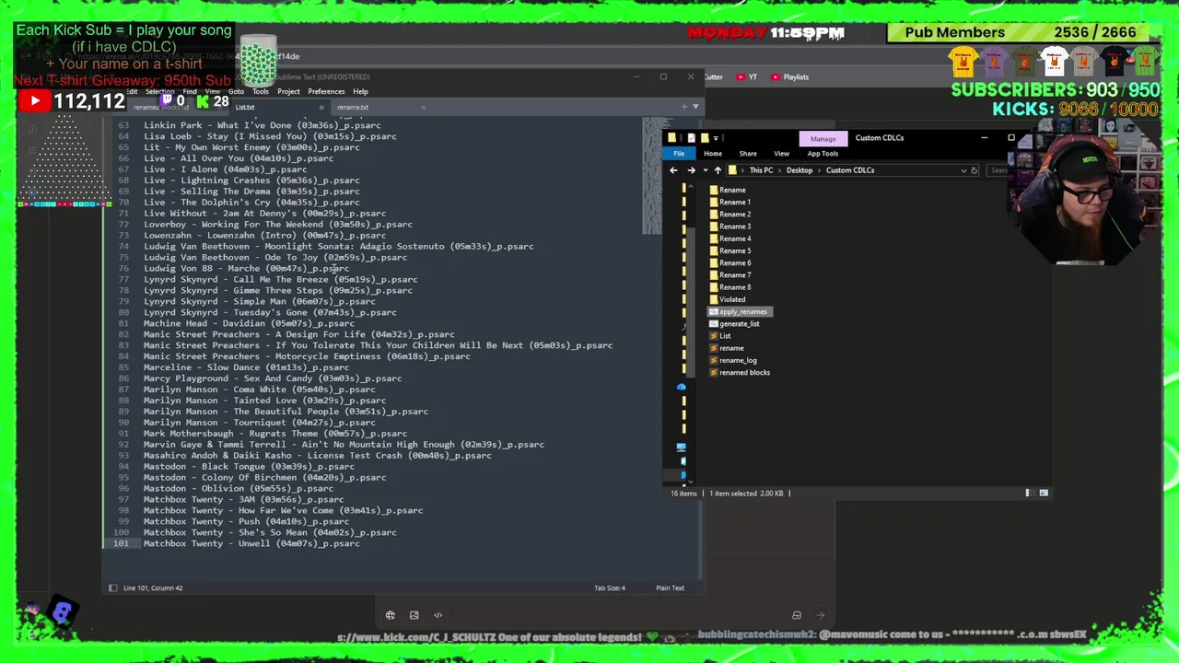
Task: Click the code brackets icon below editor
Action: (438, 615)
